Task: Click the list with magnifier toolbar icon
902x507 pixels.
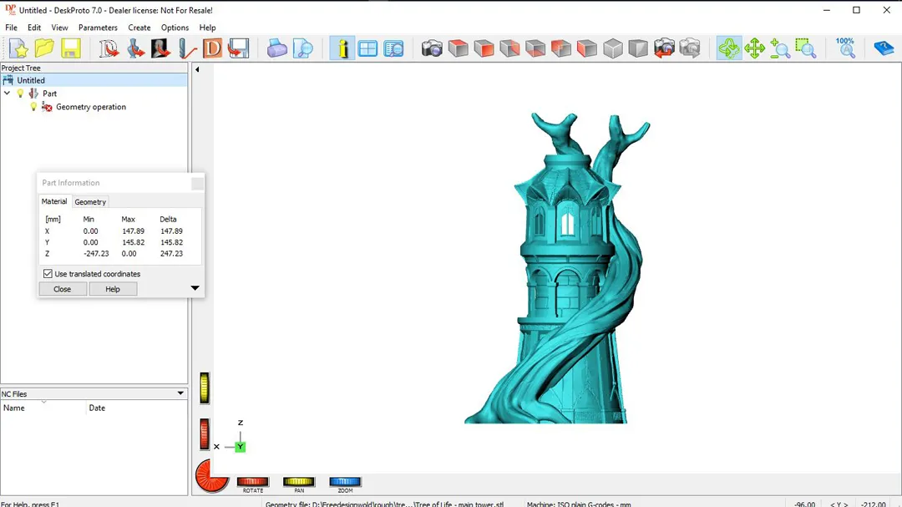Action: pyautogui.click(x=393, y=48)
